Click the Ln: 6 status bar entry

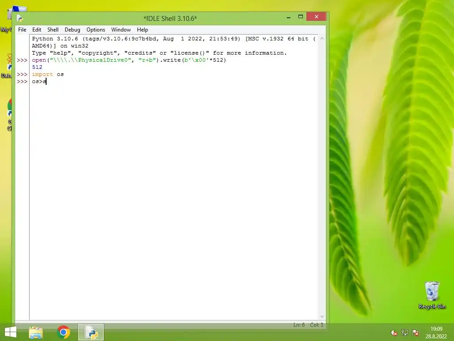tap(299, 325)
